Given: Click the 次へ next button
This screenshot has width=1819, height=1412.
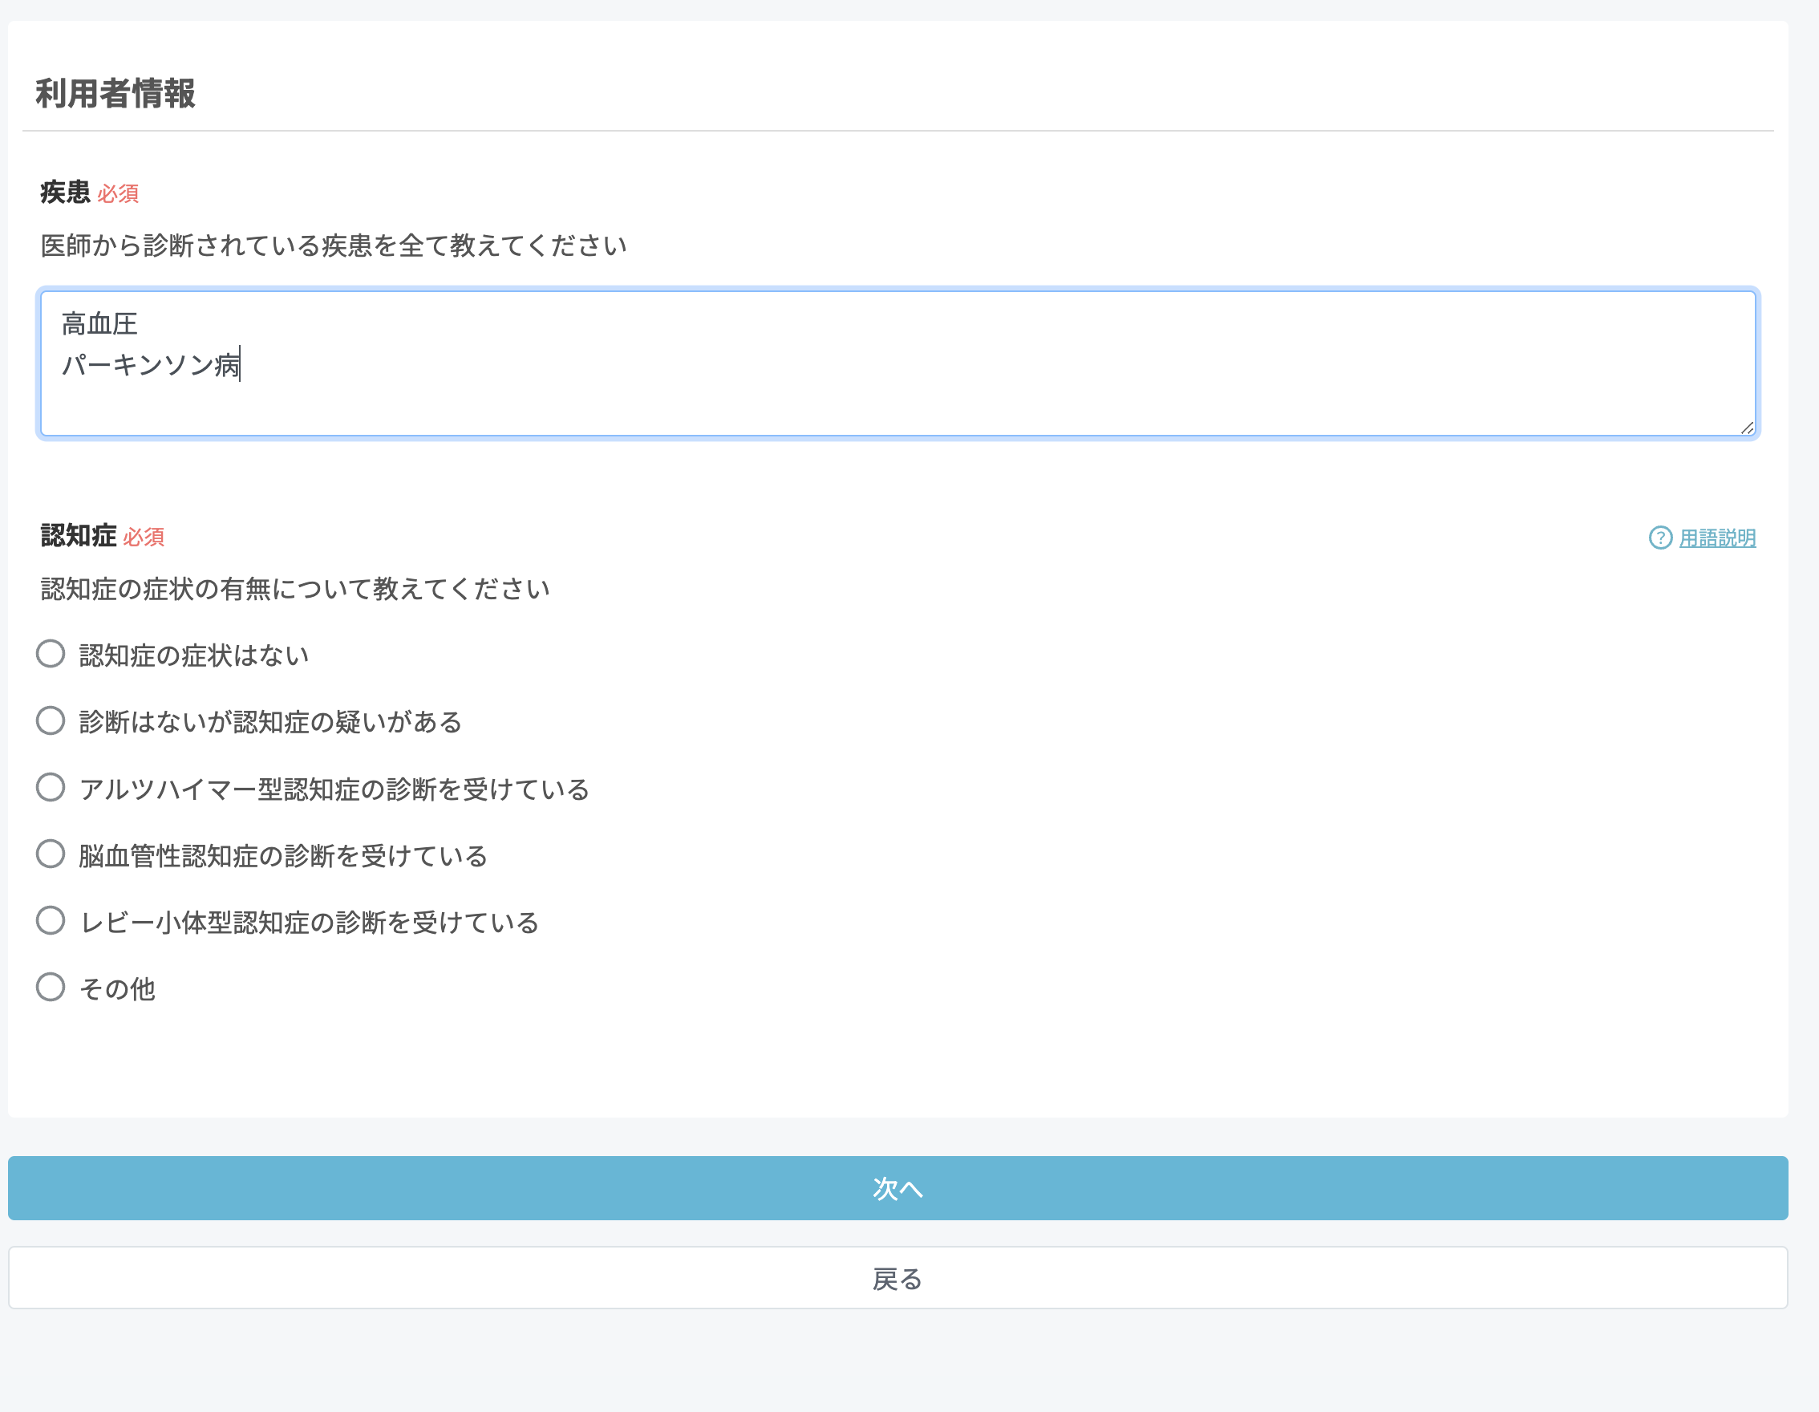Looking at the screenshot, I should coord(897,1188).
